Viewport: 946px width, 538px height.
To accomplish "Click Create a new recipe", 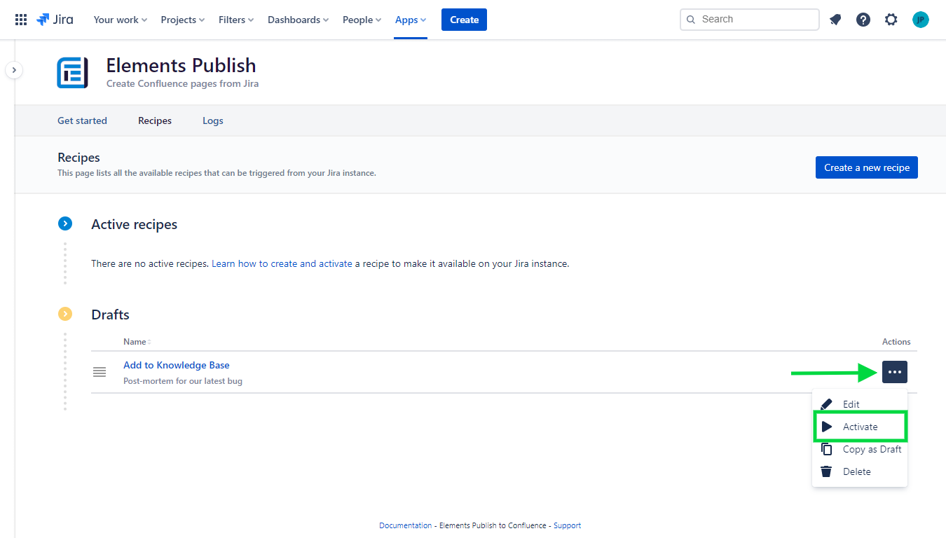I will coord(866,167).
